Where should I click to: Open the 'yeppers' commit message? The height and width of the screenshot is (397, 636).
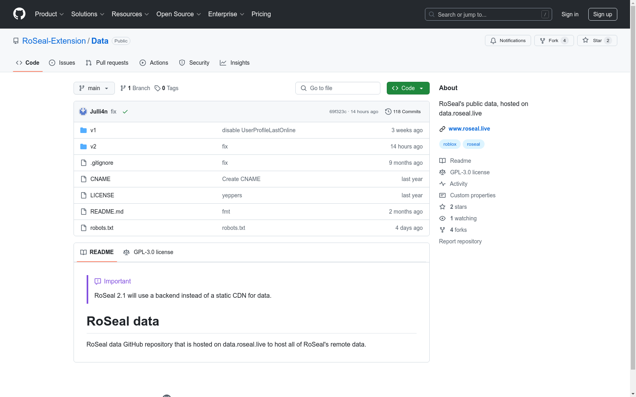click(232, 195)
